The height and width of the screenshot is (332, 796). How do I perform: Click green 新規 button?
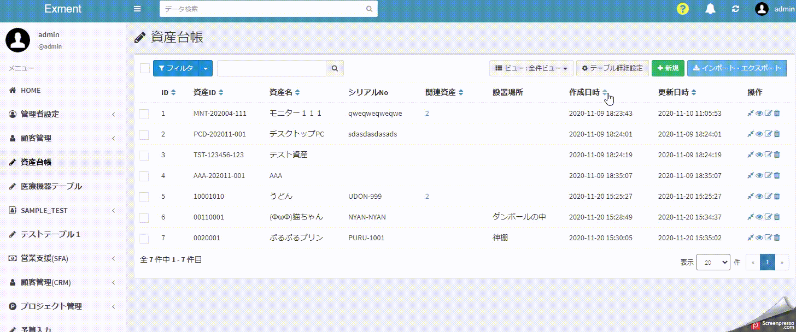pyautogui.click(x=668, y=68)
